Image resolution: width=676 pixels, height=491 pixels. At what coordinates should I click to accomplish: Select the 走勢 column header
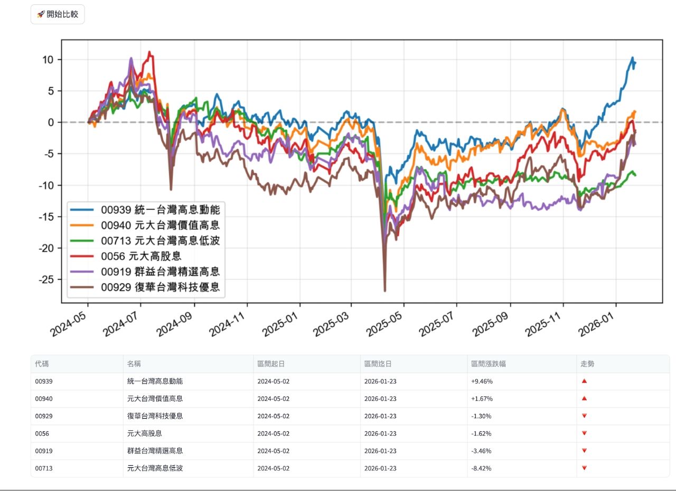[587, 364]
